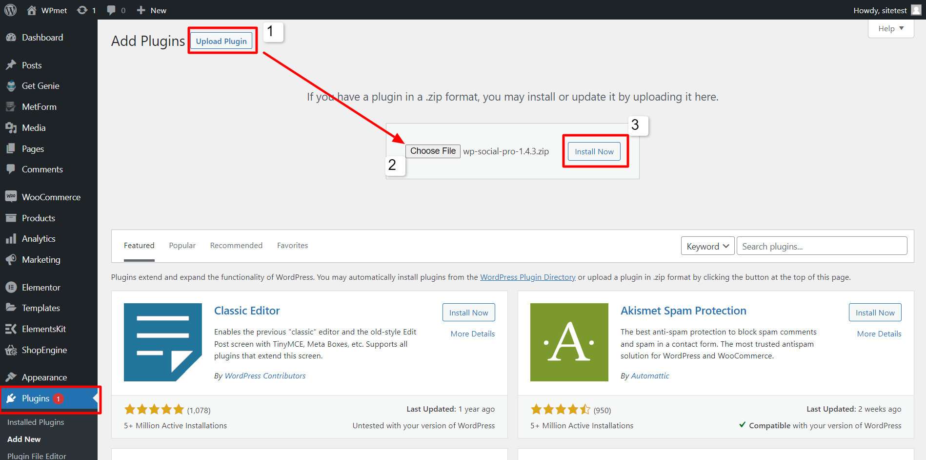926x460 pixels.
Task: Open Installed Plugins submenu item
Action: coord(36,422)
